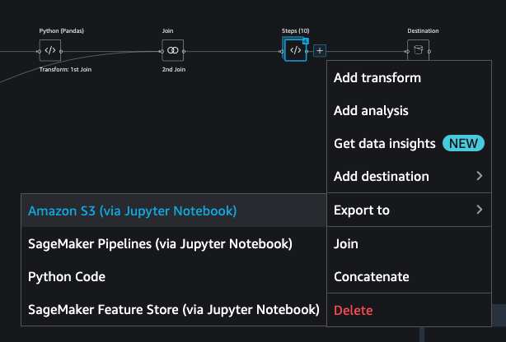Click the '2nd Join' label
Screen dimensions: 506x342
click(174, 70)
